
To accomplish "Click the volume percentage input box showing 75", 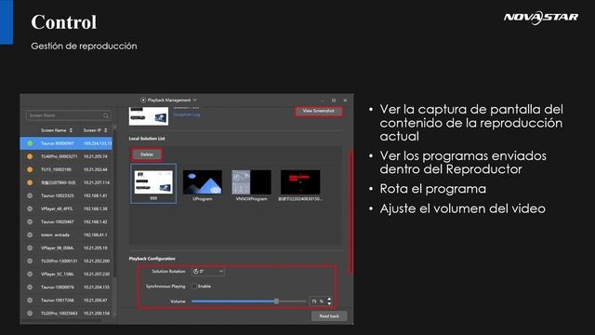I will click(x=318, y=301).
